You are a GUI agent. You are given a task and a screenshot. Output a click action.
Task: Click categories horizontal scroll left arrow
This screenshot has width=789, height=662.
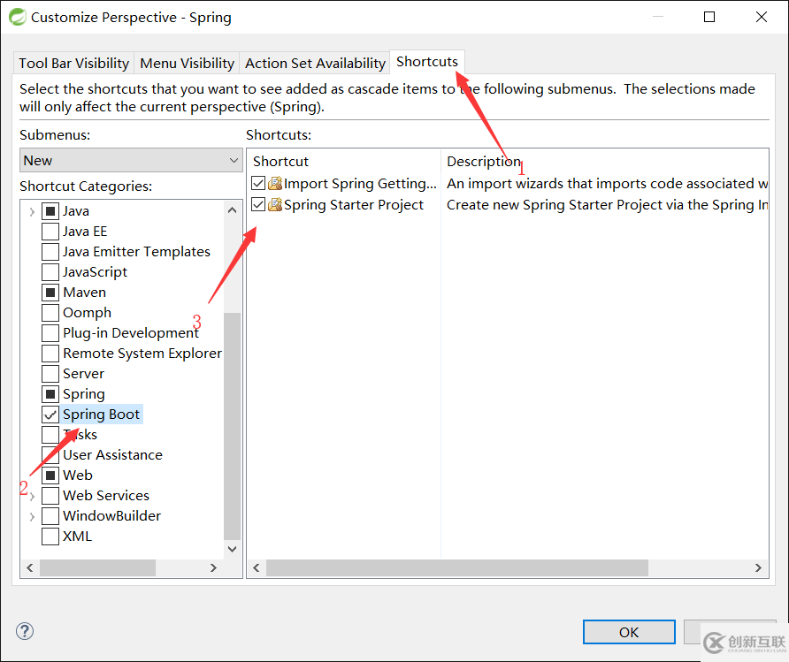30,568
